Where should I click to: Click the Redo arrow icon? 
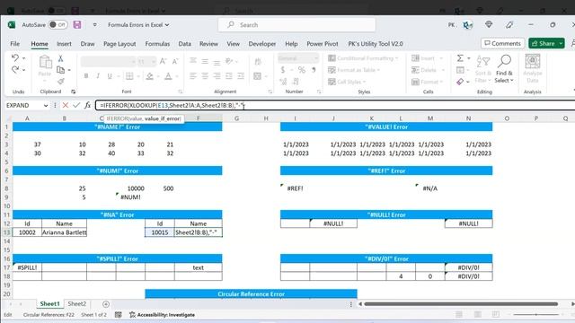coord(15,70)
